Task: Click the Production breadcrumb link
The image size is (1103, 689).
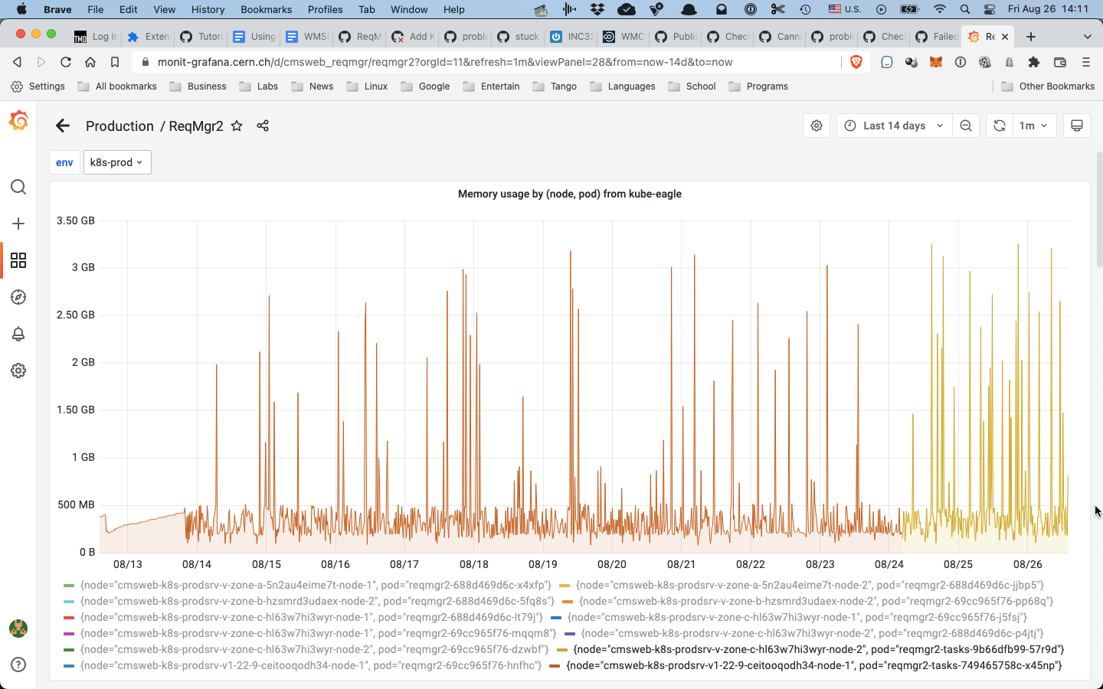Action: pos(119,126)
